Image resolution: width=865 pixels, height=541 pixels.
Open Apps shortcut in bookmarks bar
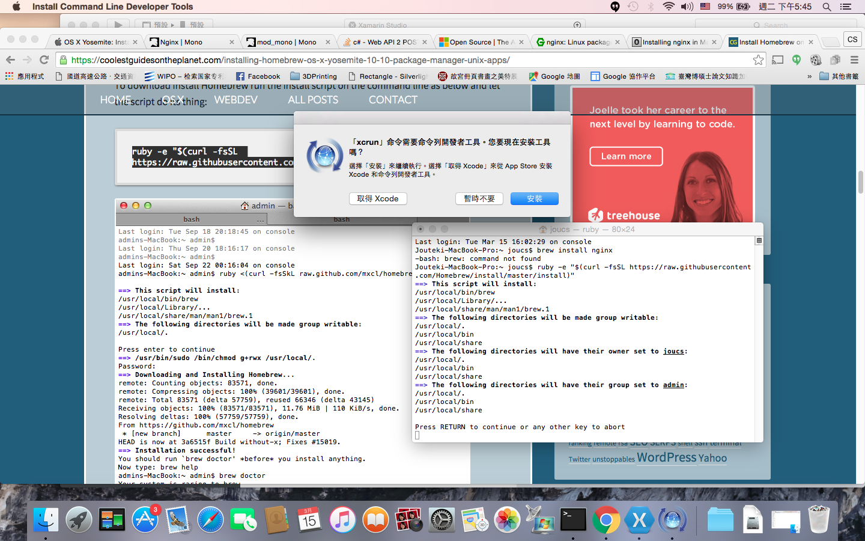coord(25,76)
